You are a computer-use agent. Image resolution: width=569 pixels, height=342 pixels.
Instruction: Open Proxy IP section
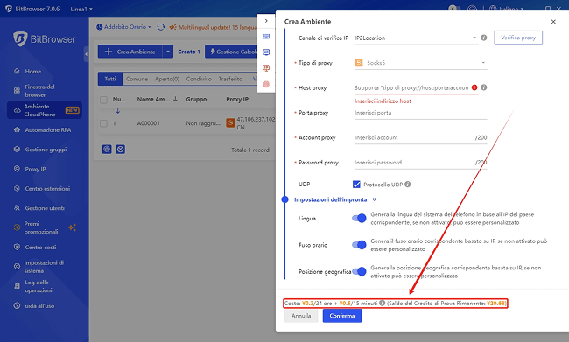pos(35,169)
